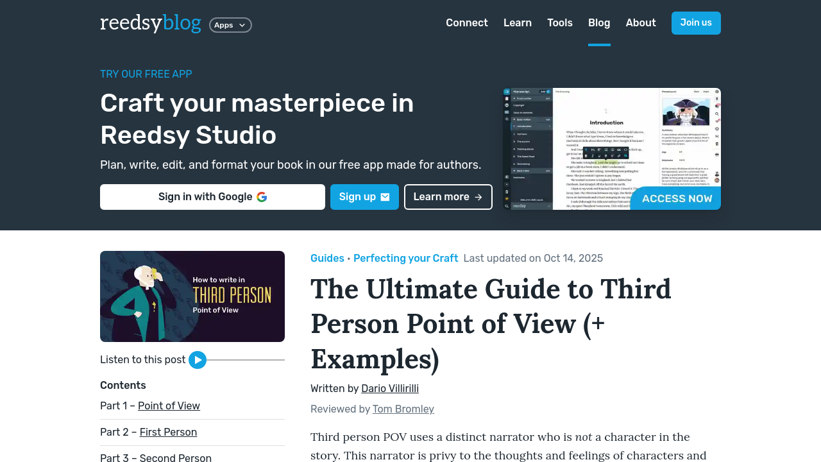Play the audio version of this post
821x462 pixels.
[x=198, y=360]
